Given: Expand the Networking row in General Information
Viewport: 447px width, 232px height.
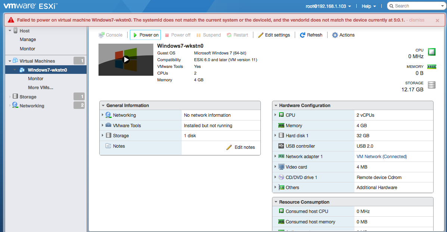Looking at the screenshot, I should [x=103, y=115].
